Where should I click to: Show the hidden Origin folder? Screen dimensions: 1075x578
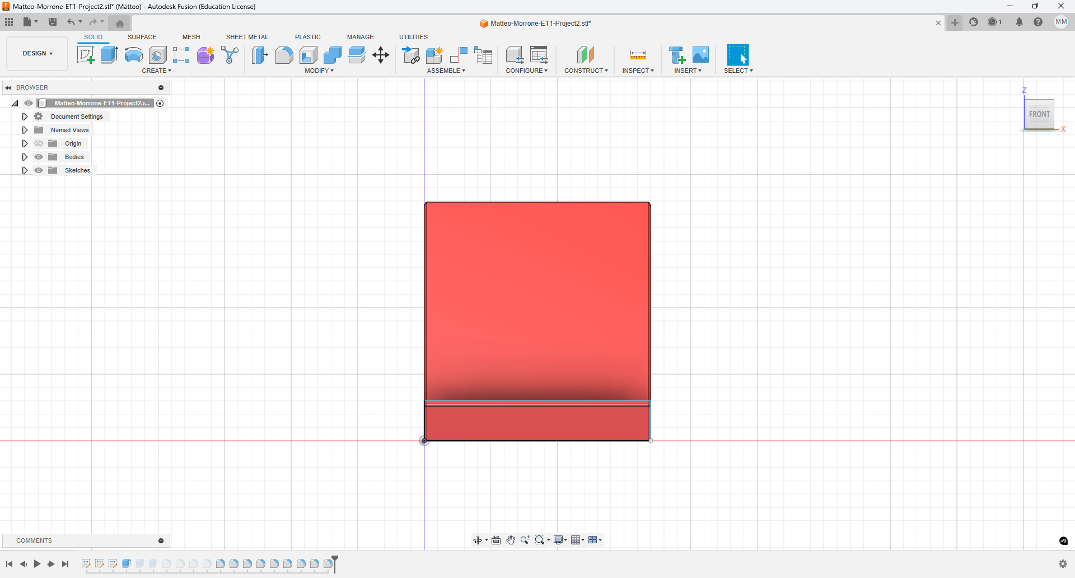(x=39, y=143)
